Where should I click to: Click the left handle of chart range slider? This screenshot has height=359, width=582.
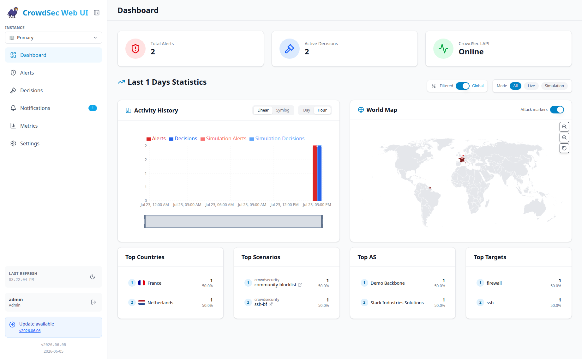tap(145, 222)
